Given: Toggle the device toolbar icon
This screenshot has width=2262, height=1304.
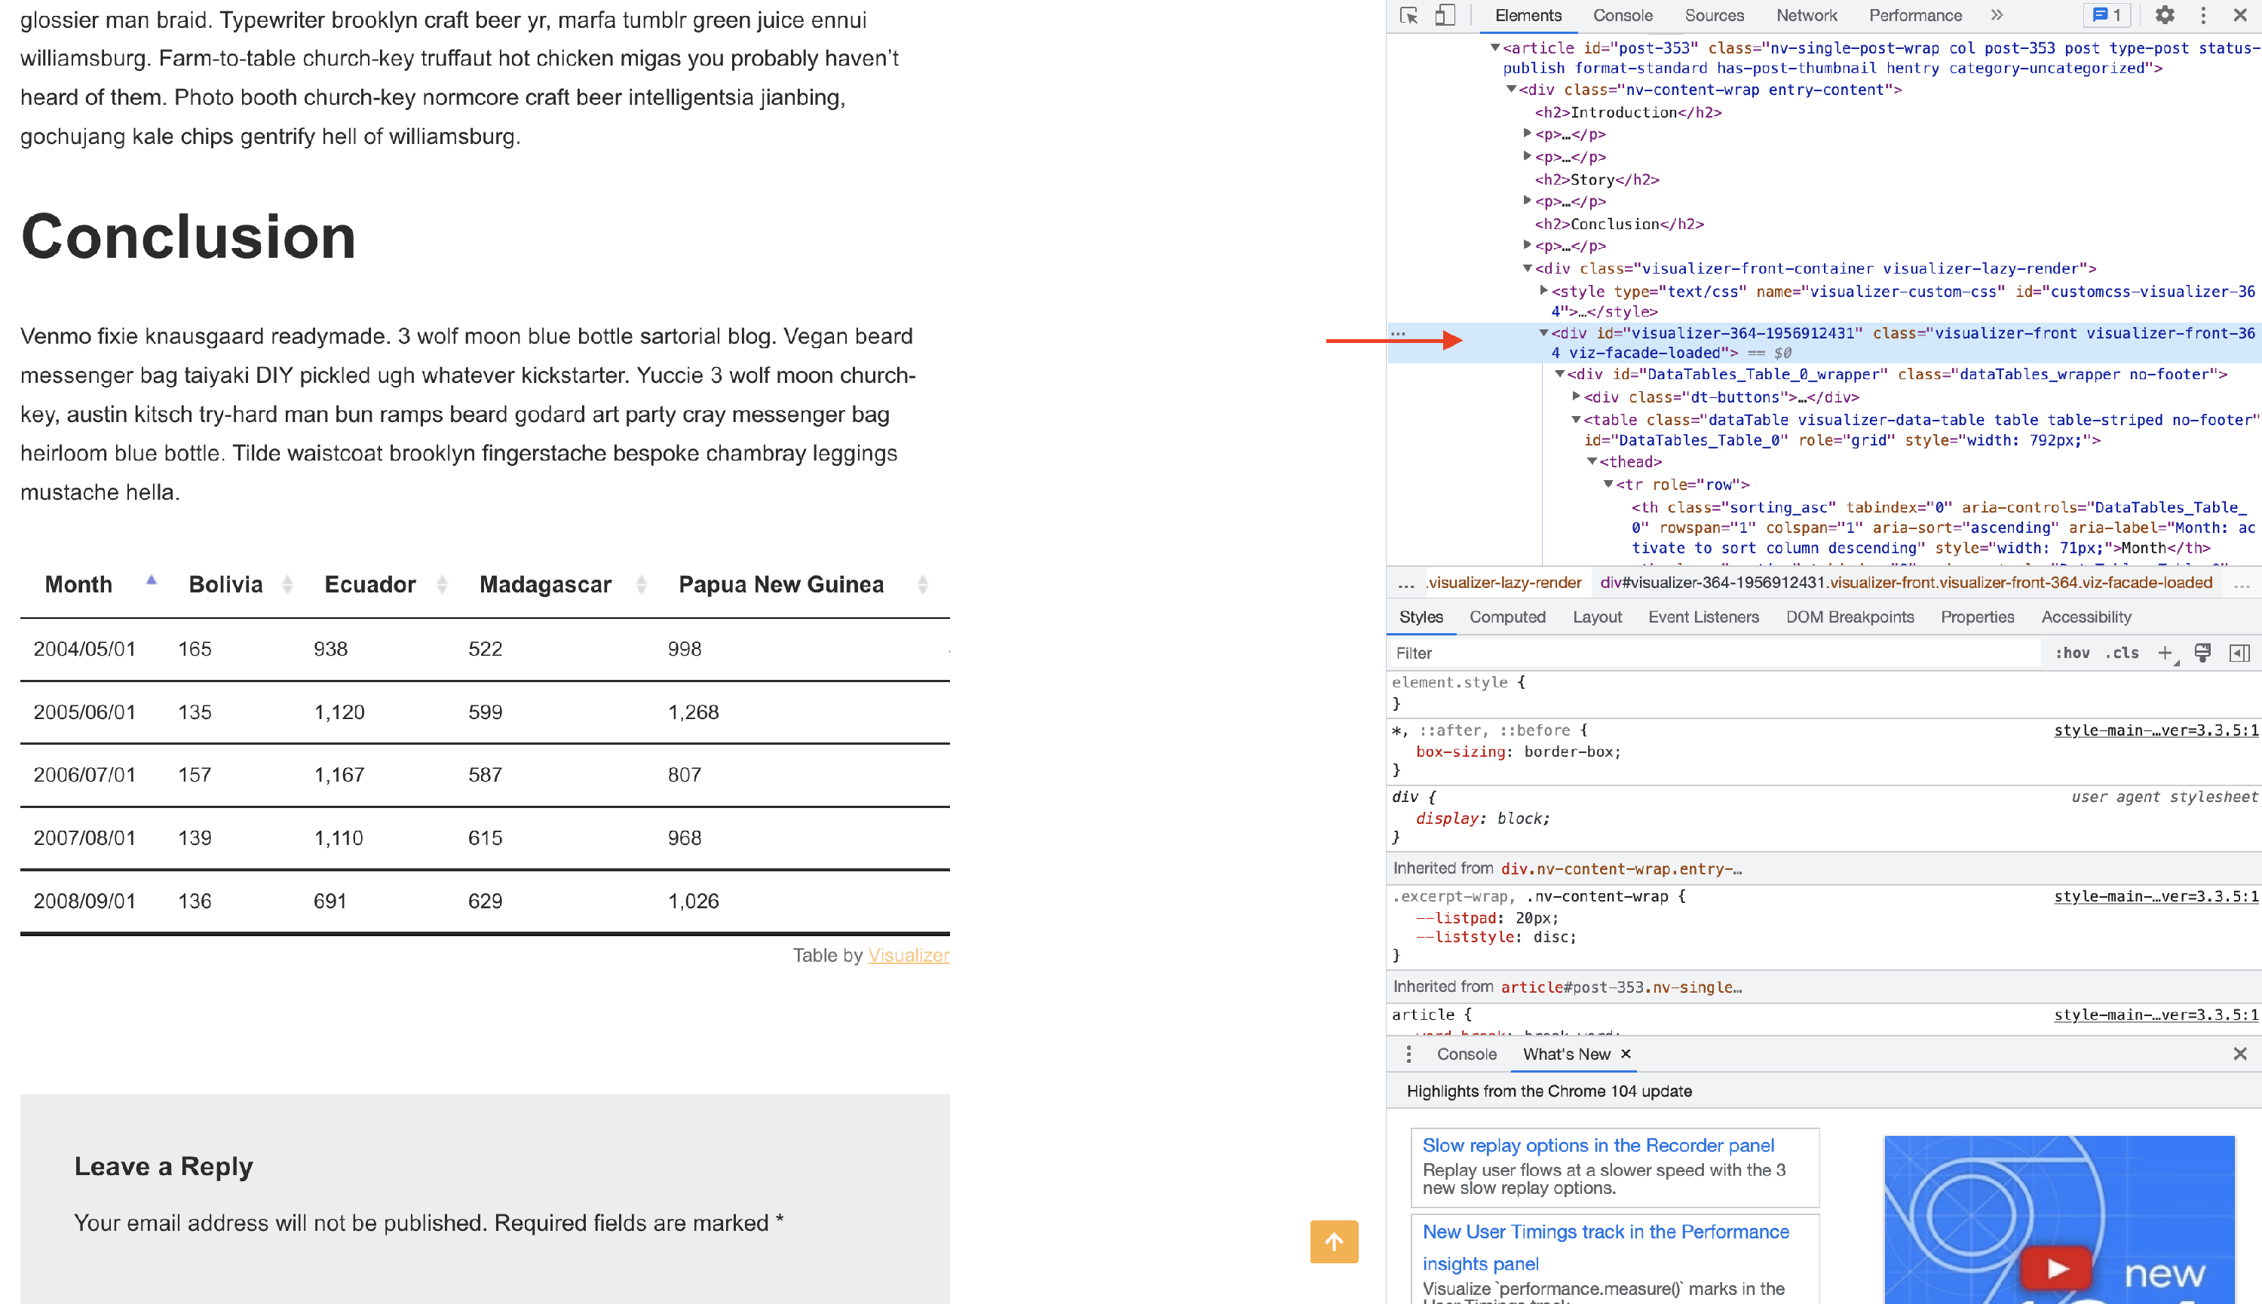Looking at the screenshot, I should [x=1444, y=15].
